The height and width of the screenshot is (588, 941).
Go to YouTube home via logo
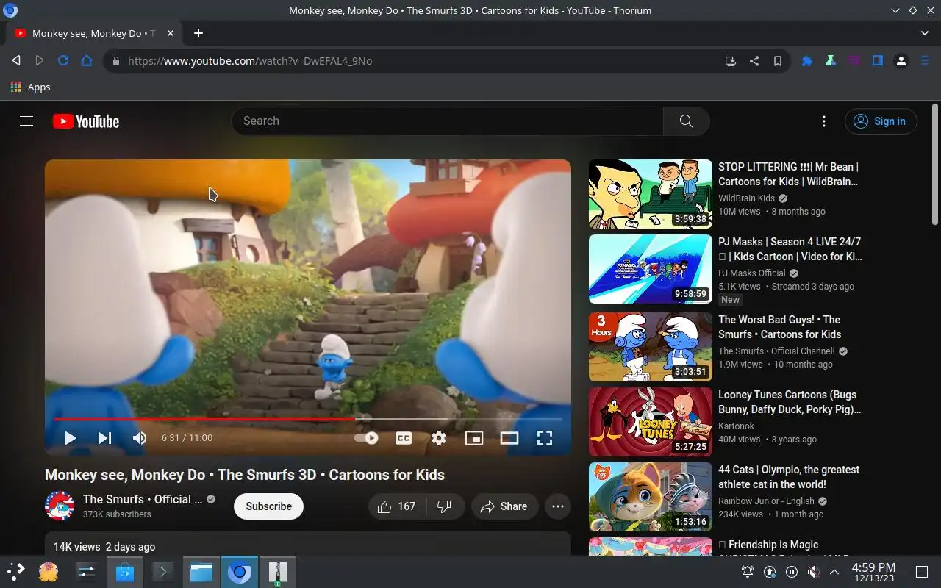tap(86, 121)
